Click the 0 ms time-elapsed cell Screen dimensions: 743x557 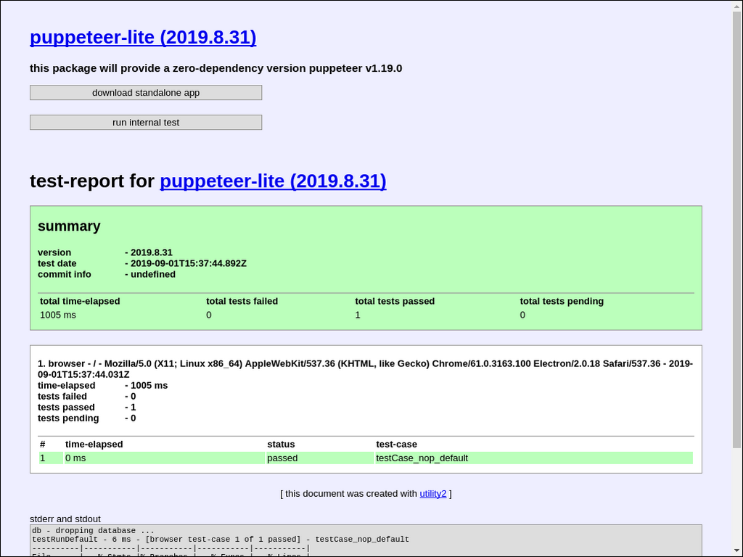(x=165, y=458)
